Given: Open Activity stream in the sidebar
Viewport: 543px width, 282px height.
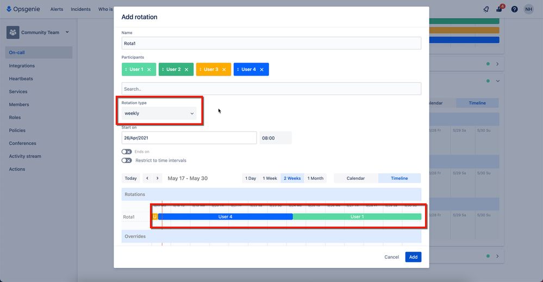Looking at the screenshot, I should 25,156.
